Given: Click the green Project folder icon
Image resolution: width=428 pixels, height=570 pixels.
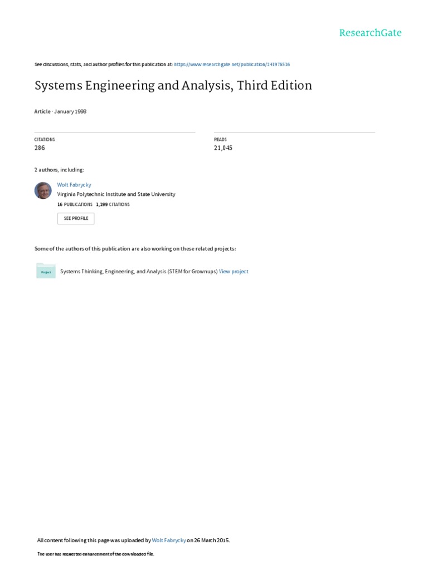Looking at the screenshot, I should (46, 271).
